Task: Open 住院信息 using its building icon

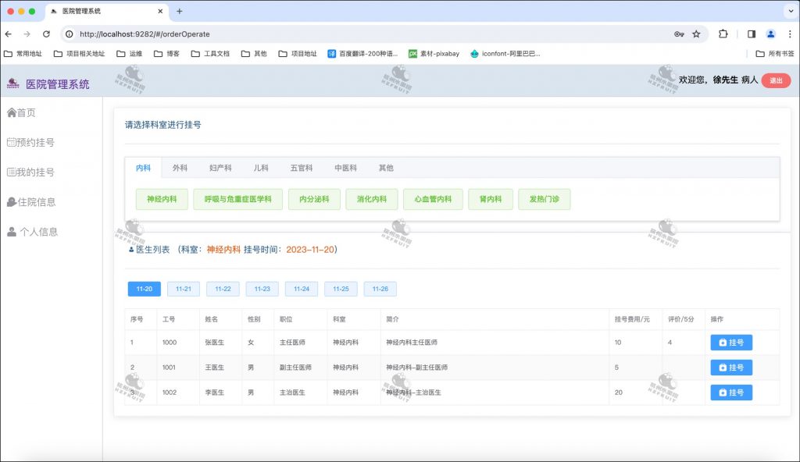Action: click(x=12, y=201)
